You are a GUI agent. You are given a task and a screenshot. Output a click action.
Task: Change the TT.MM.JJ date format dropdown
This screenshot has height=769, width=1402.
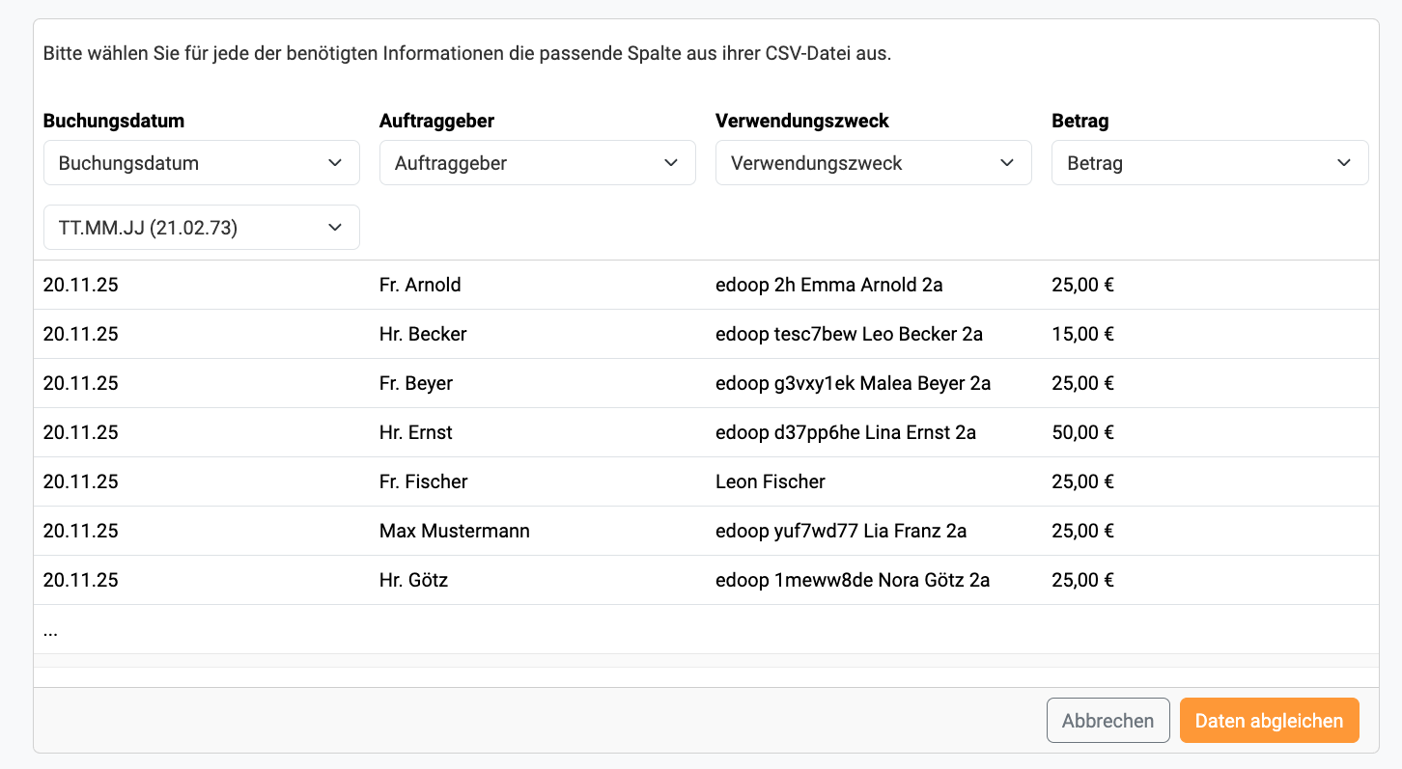click(201, 228)
